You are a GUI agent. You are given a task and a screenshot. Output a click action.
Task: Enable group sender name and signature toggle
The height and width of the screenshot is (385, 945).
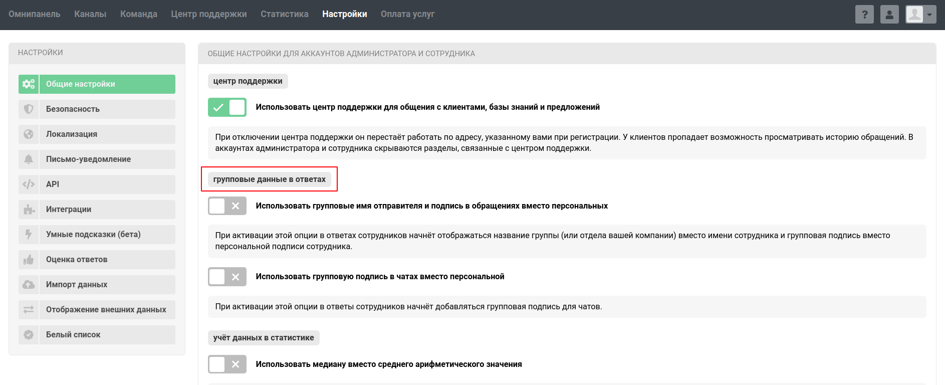point(227,206)
